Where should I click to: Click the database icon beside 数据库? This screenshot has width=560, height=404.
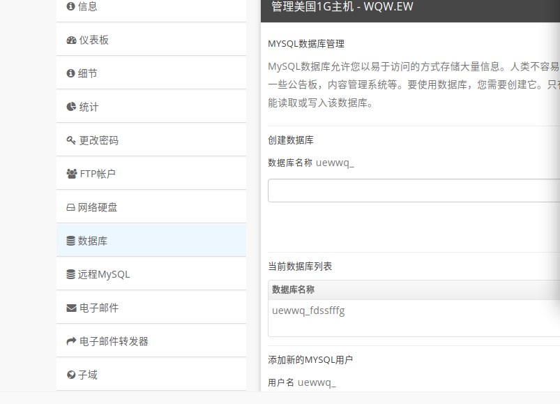click(70, 241)
